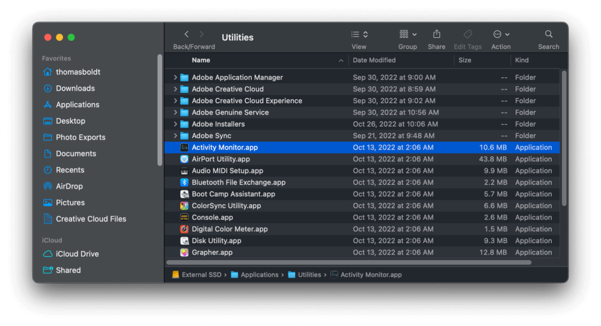Image resolution: width=601 pixels, height=326 pixels.
Task: Click the horizontal scrollbar of file list
Action: (x=349, y=262)
